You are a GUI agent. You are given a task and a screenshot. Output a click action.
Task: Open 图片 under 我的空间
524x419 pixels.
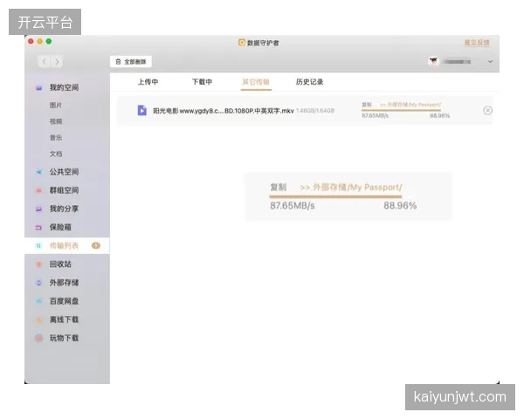[56, 105]
